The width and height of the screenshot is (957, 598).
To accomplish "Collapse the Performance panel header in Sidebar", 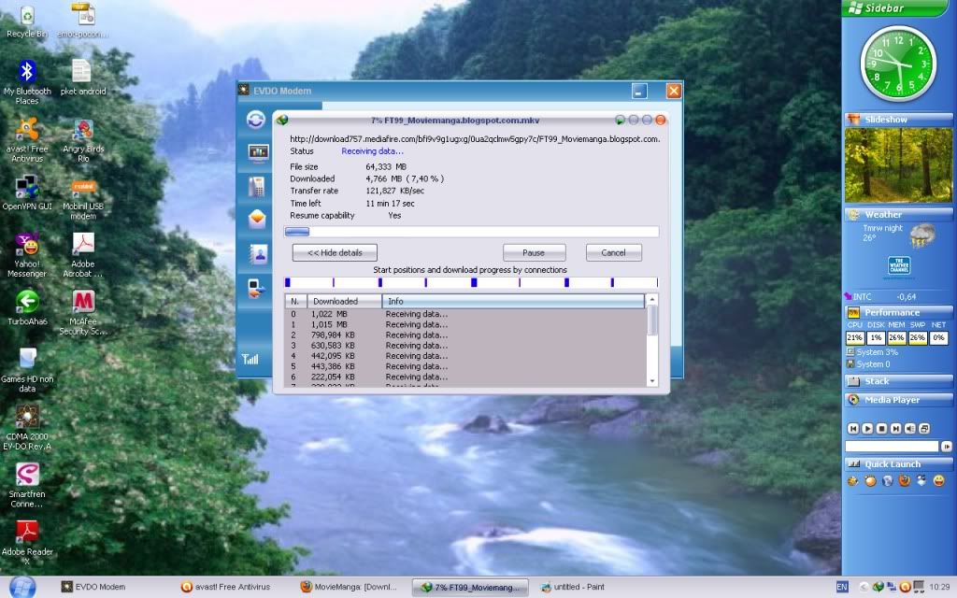I will pos(898,312).
